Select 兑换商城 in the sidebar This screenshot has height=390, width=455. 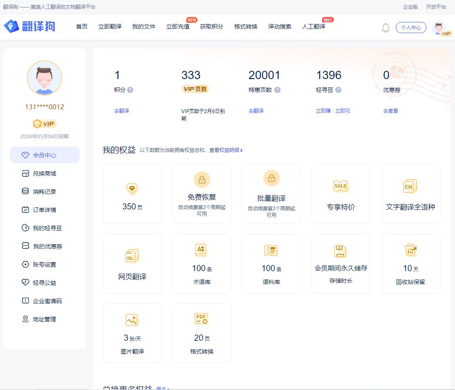[x=44, y=173]
